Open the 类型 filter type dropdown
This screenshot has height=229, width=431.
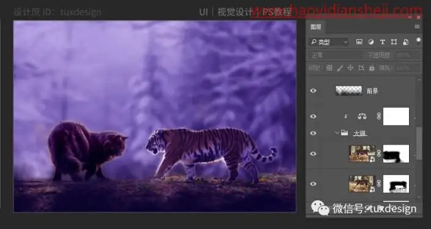(x=329, y=42)
